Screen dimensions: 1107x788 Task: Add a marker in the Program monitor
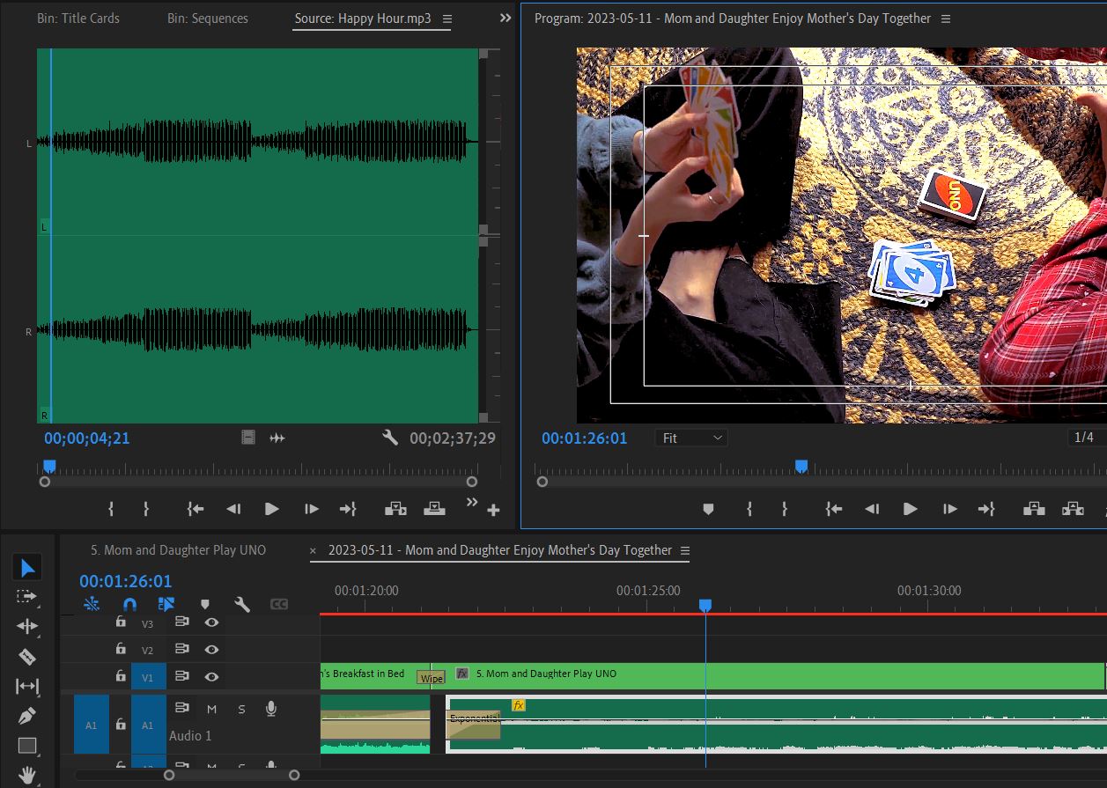point(708,509)
